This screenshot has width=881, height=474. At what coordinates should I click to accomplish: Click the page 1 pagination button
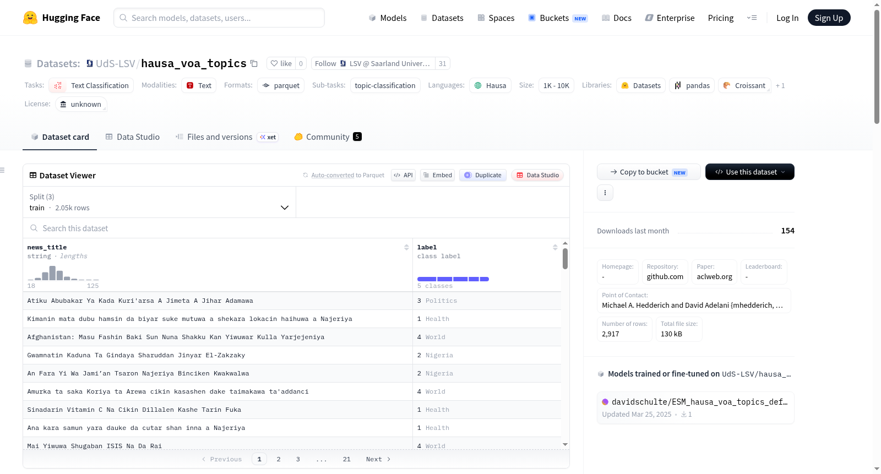click(259, 459)
